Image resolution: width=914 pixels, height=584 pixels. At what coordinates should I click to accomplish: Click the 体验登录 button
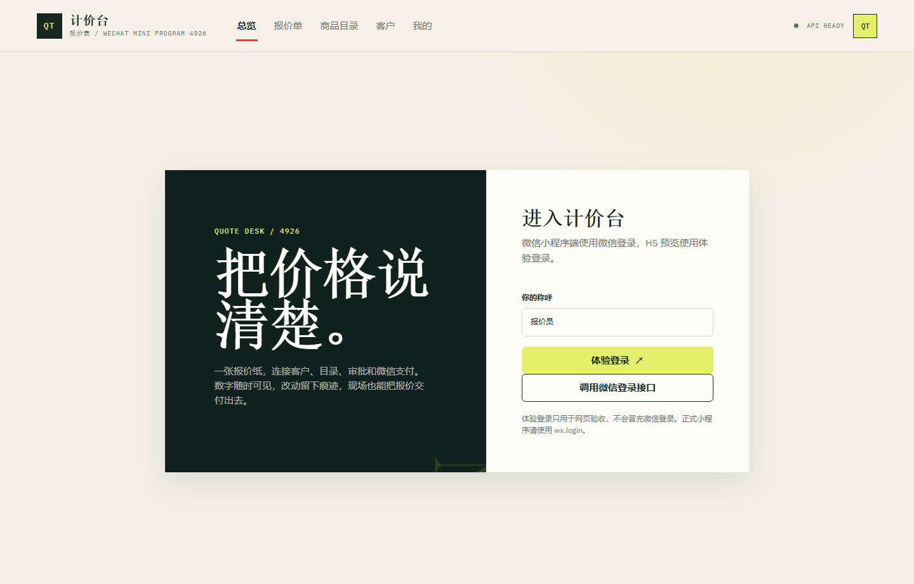(x=618, y=360)
